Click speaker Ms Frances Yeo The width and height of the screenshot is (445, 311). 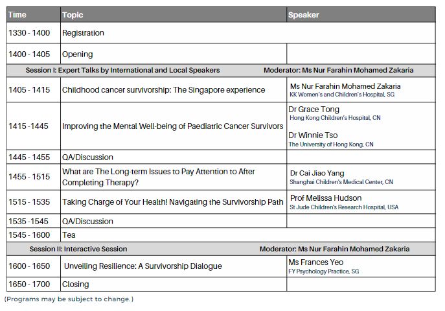coord(316,262)
